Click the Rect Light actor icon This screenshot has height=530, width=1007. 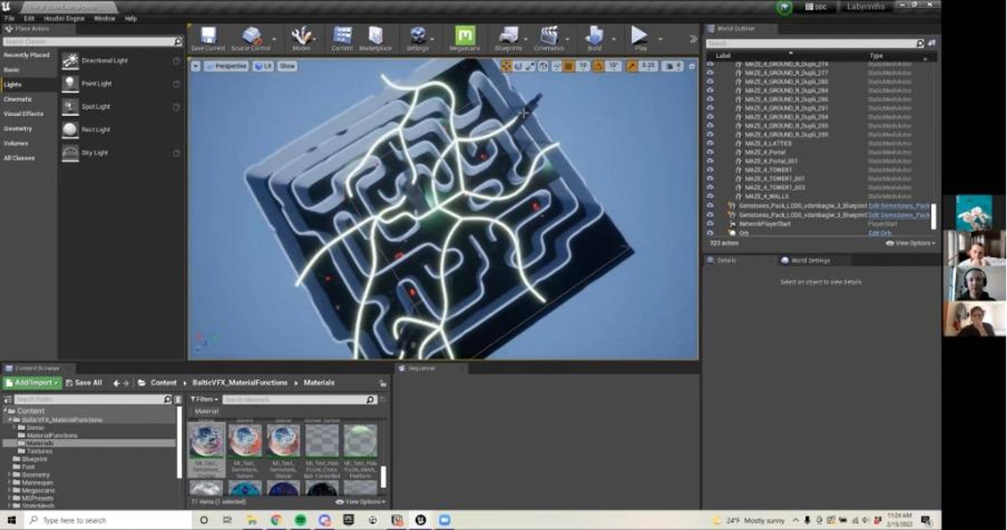70,130
